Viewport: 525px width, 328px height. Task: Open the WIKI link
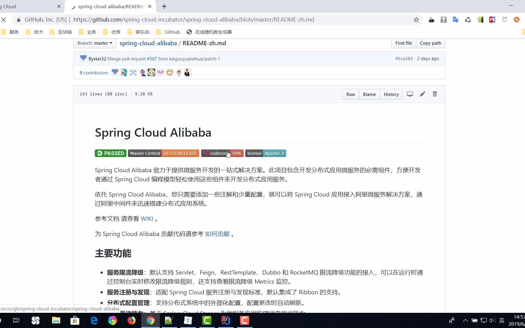coord(147,219)
